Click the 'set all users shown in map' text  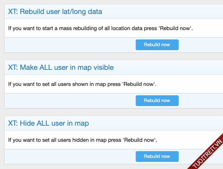click(82, 84)
